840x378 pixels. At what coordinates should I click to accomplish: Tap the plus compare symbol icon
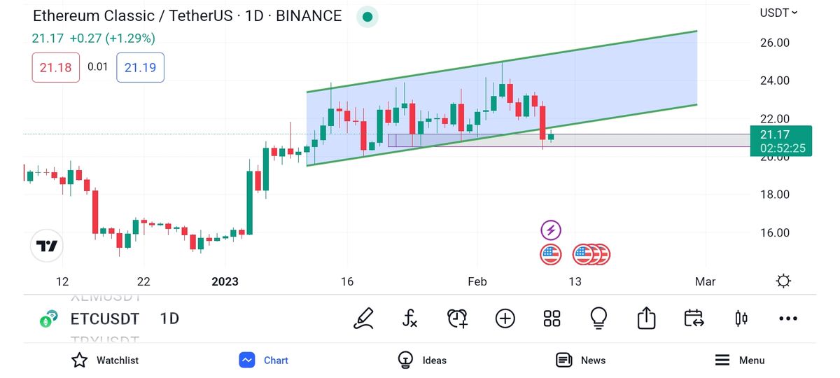(505, 318)
